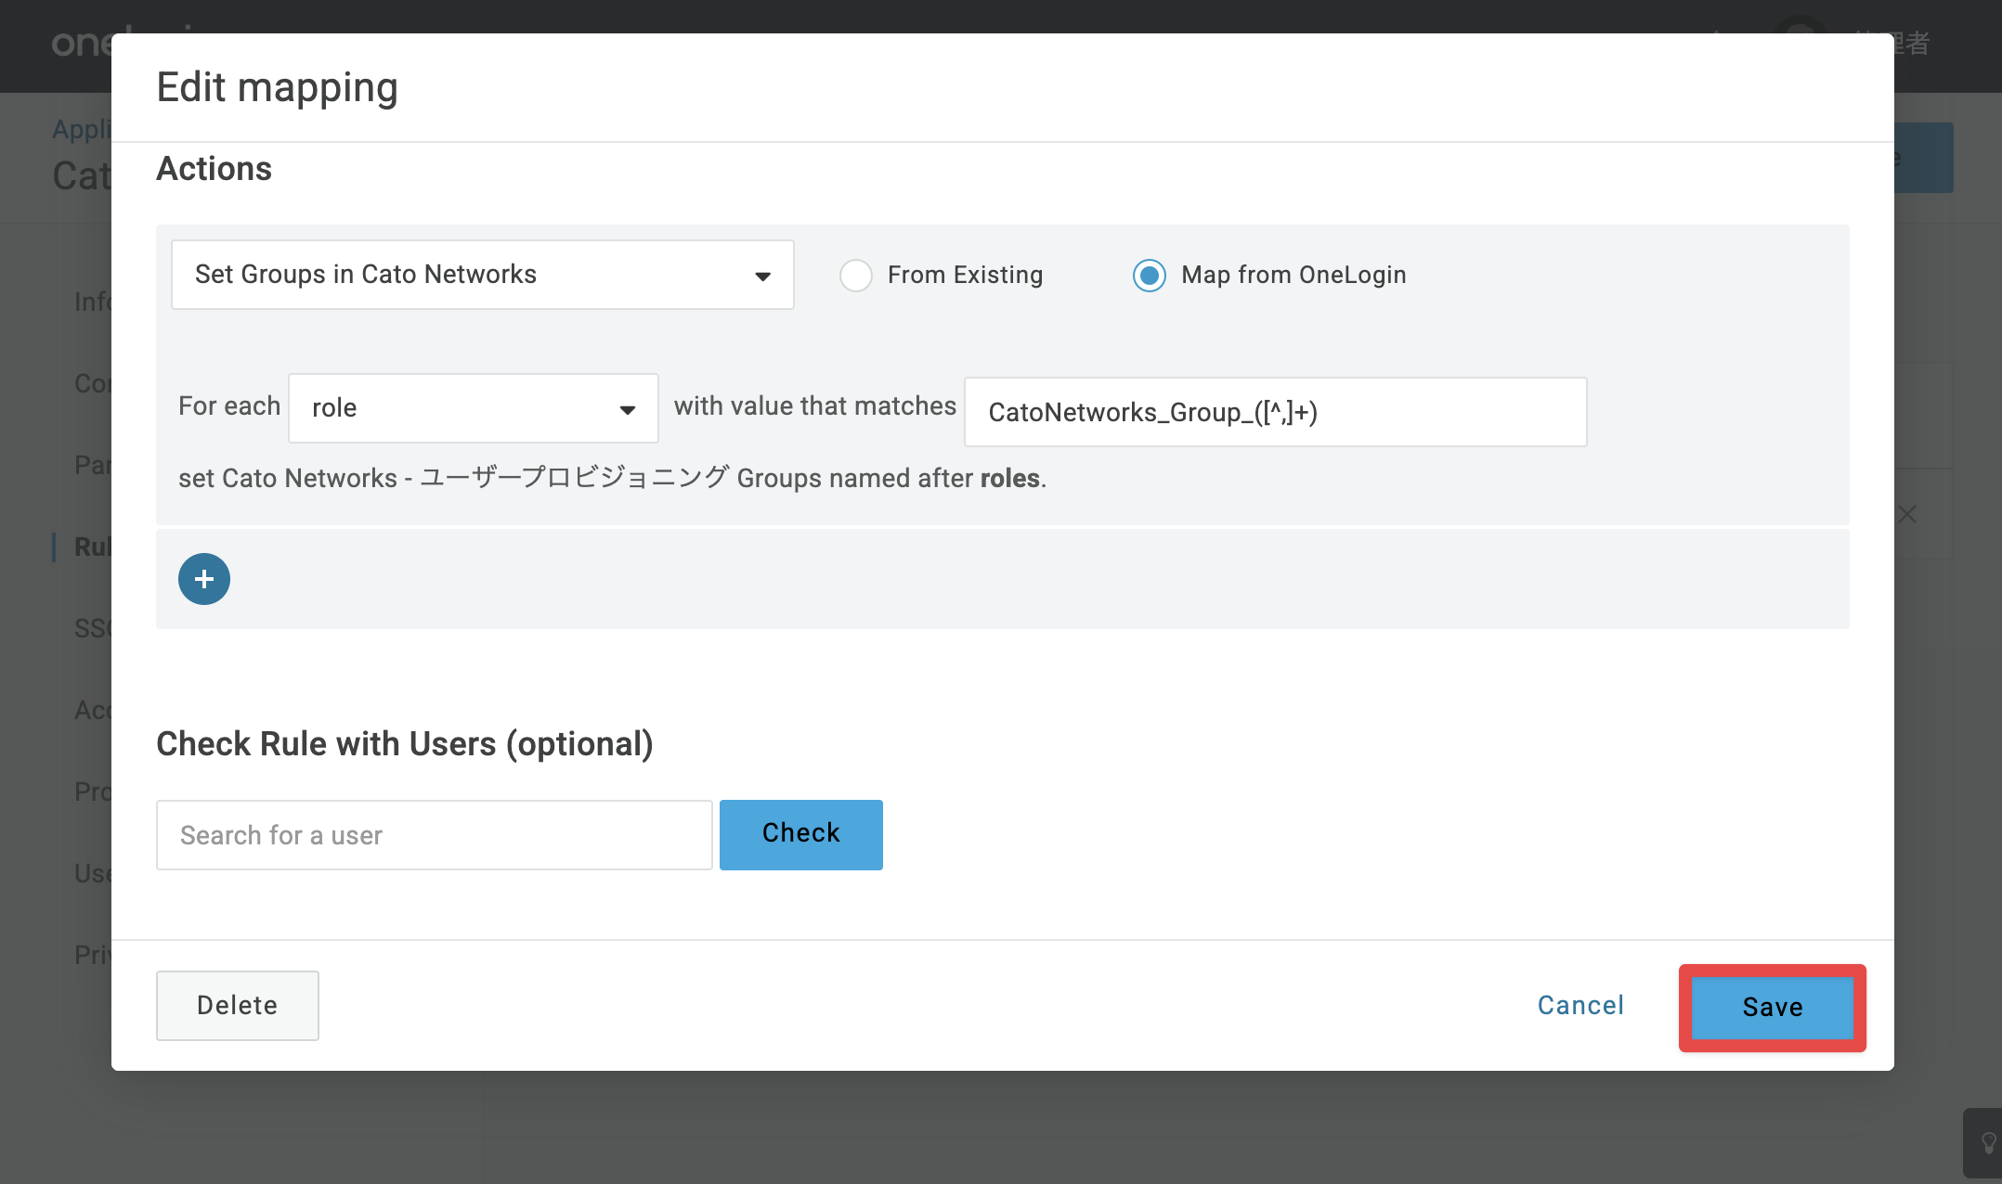Open Set Groups in Cato Networks dropdown
This screenshot has width=2002, height=1184.
pos(483,275)
